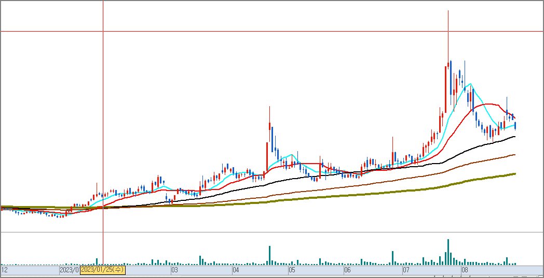The height and width of the screenshot is (278, 544).
Task: Select the tall volume bar in mid-April
Action: (x=269, y=256)
